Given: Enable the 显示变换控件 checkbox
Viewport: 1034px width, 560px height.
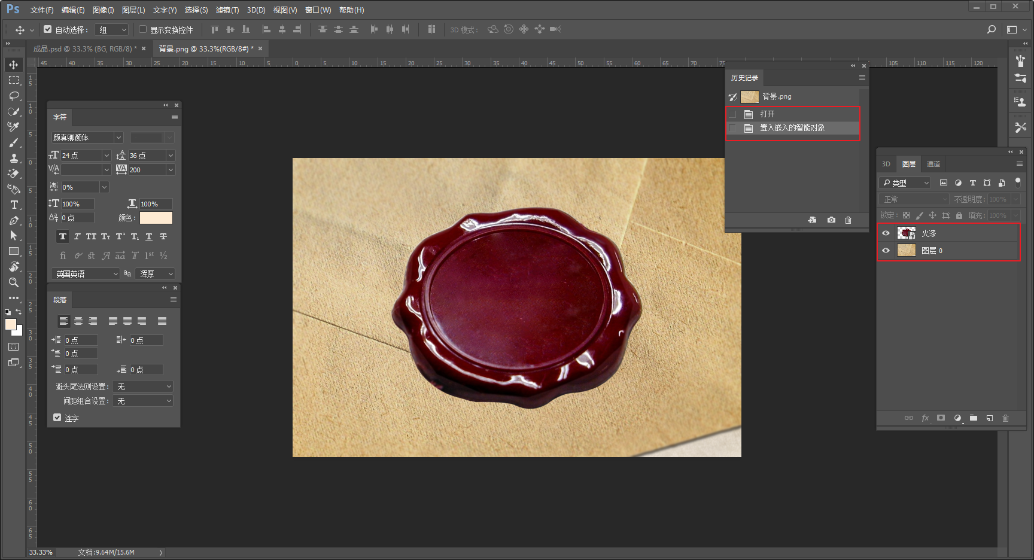Looking at the screenshot, I should click(143, 29).
